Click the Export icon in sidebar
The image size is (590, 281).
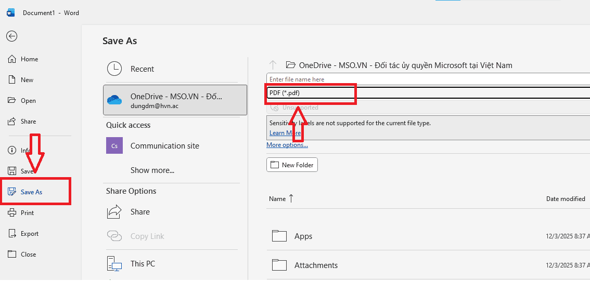tap(12, 234)
